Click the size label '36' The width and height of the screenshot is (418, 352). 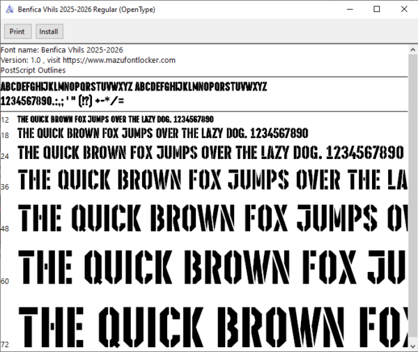(5, 187)
